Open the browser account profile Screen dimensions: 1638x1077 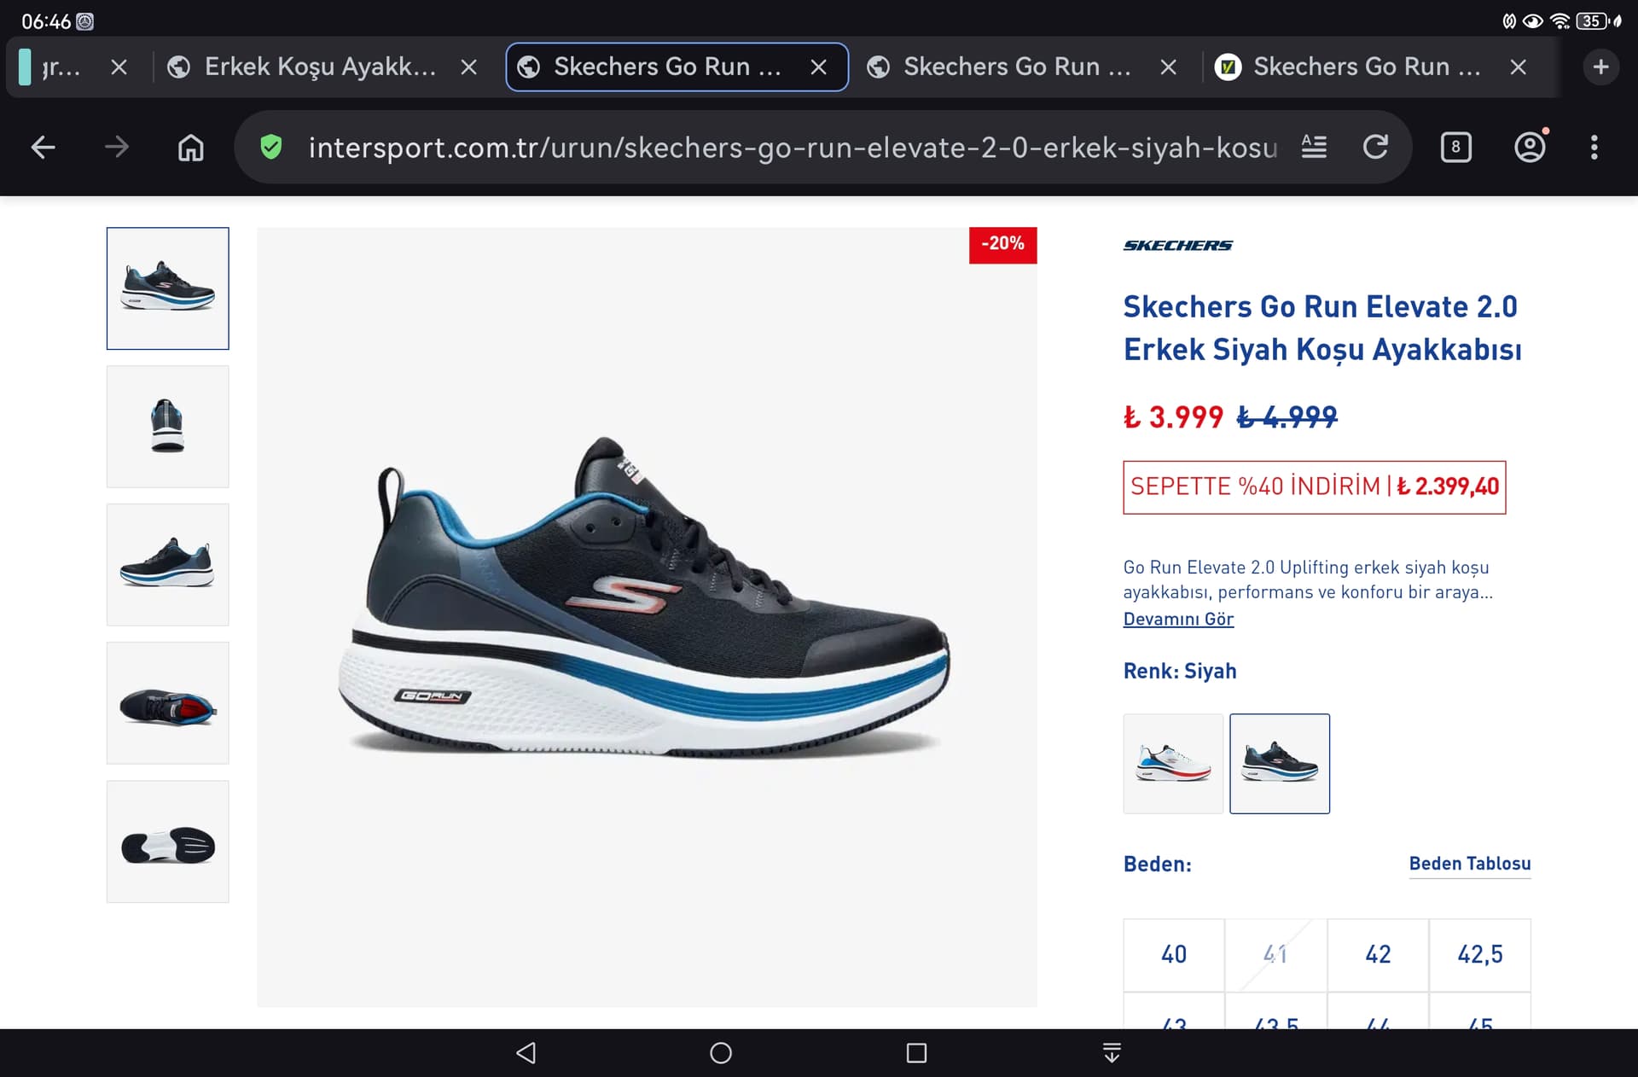coord(1530,148)
